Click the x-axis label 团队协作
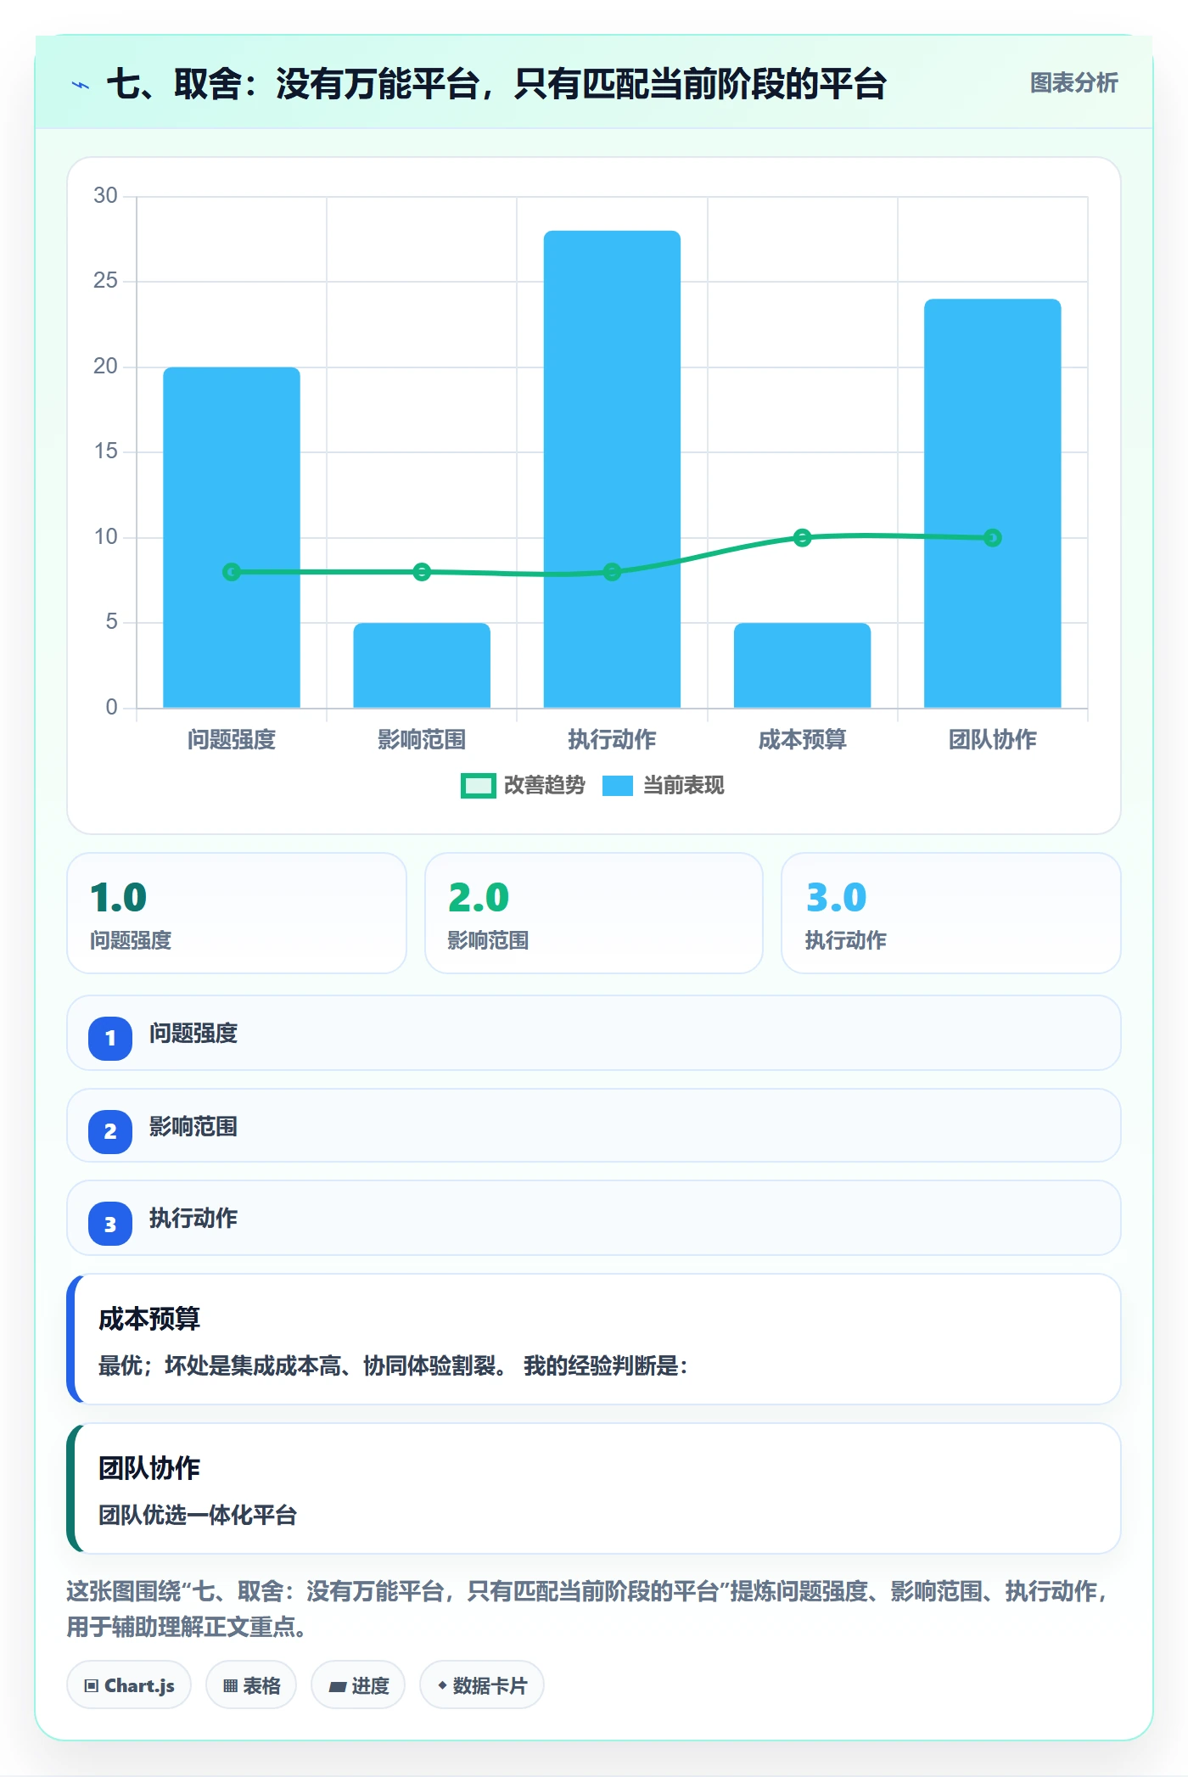The width and height of the screenshot is (1188, 1777). pos(993,740)
